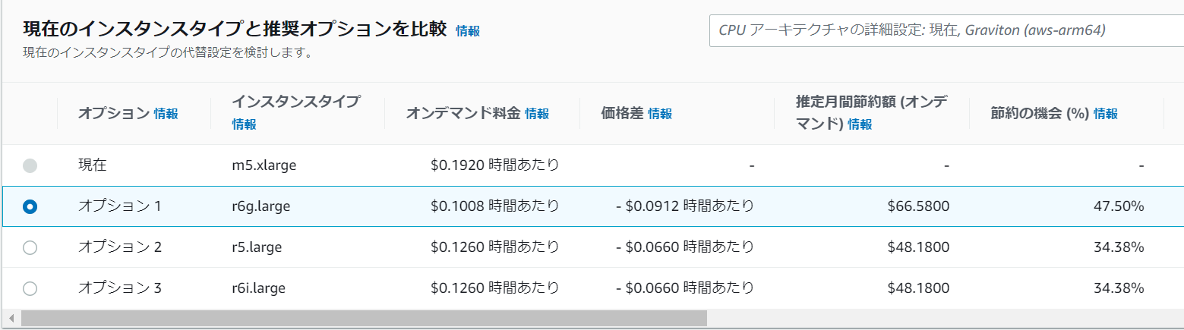
Task: Open 情報 link next to オプション header
Action: pos(166,114)
